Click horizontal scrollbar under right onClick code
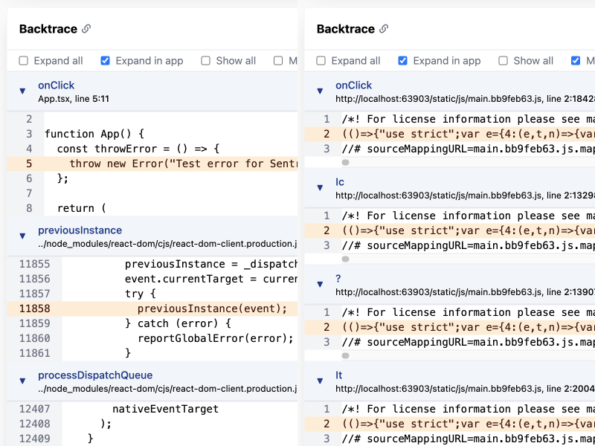The height and width of the screenshot is (446, 595). (x=345, y=162)
